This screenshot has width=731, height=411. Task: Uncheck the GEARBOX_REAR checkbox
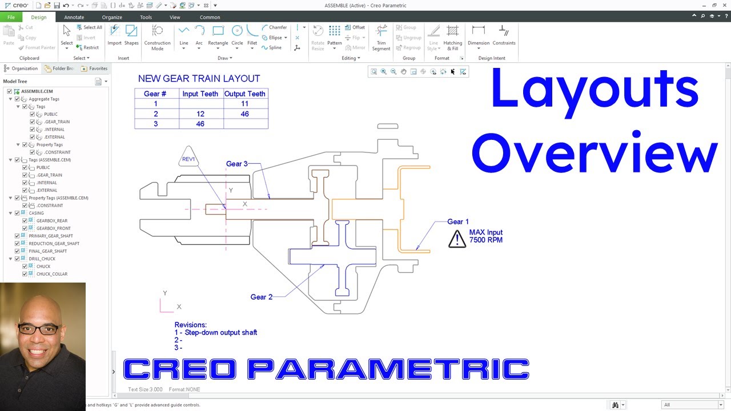click(25, 220)
